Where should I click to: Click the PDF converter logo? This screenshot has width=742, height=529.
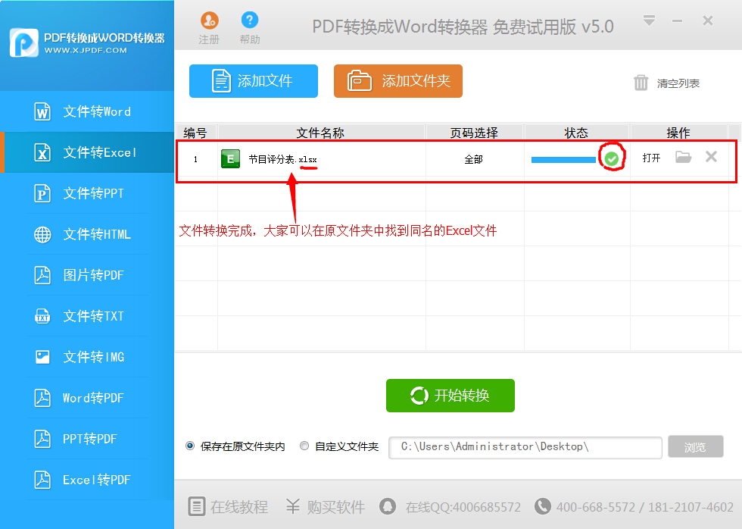[x=24, y=42]
